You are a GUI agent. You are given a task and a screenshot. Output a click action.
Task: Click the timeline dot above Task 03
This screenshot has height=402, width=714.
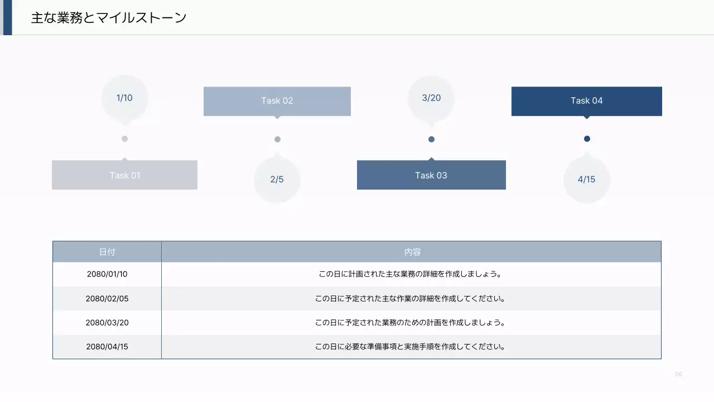tap(431, 139)
